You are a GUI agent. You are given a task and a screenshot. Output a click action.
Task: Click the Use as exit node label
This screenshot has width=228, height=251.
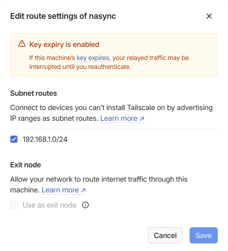50,205
